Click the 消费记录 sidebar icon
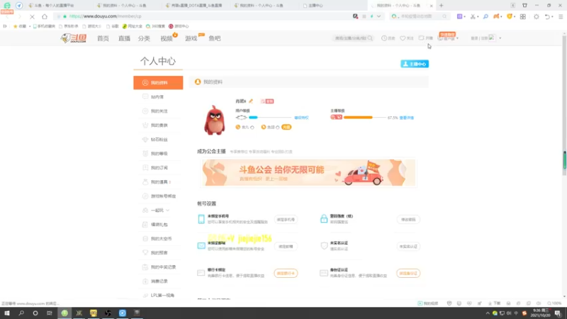 [x=145, y=281]
